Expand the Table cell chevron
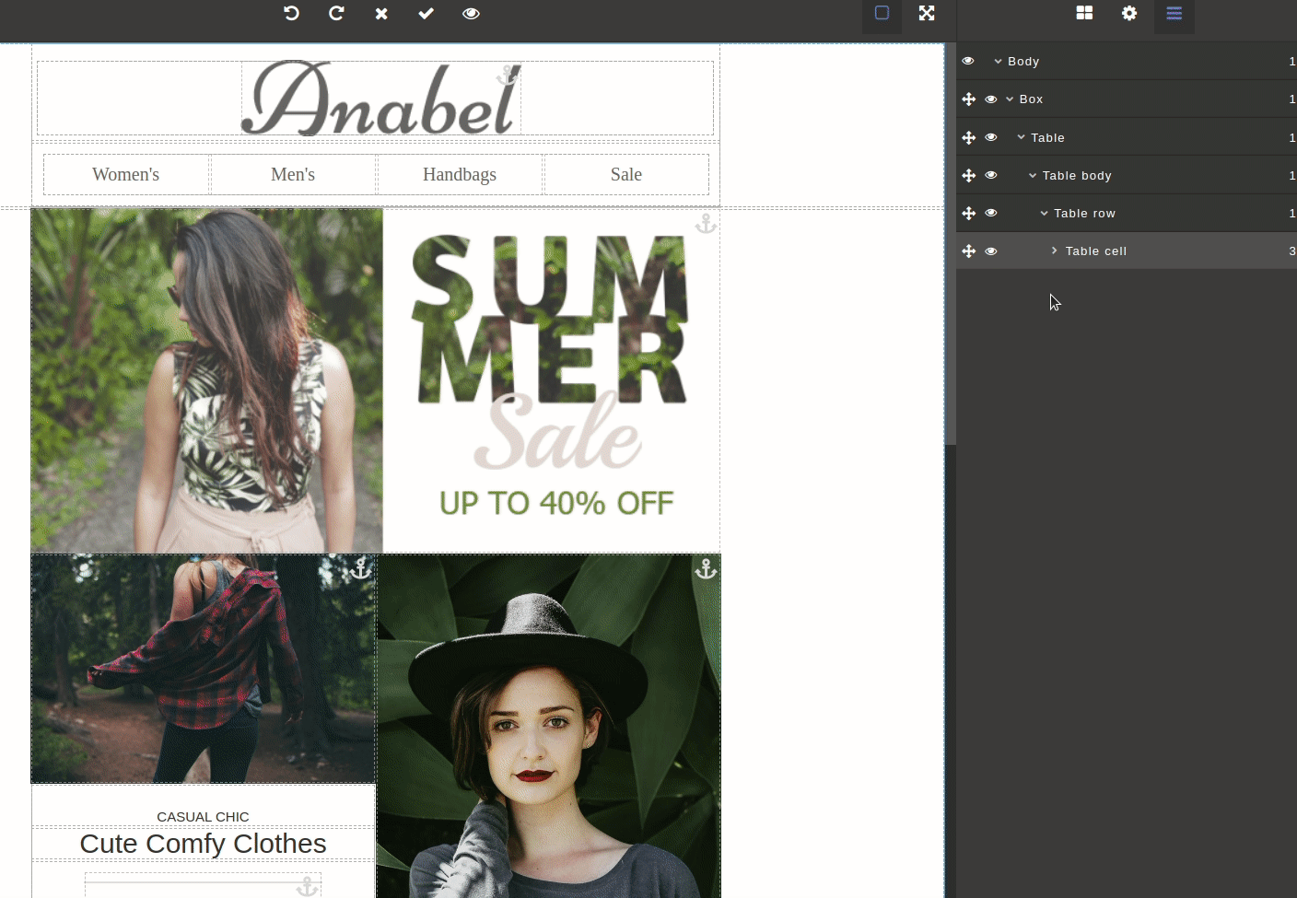1297x898 pixels. pos(1055,251)
